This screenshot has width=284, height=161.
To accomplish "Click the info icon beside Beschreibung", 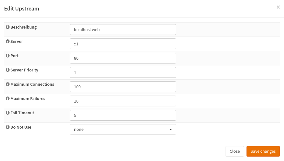I will pyautogui.click(x=8, y=27).
